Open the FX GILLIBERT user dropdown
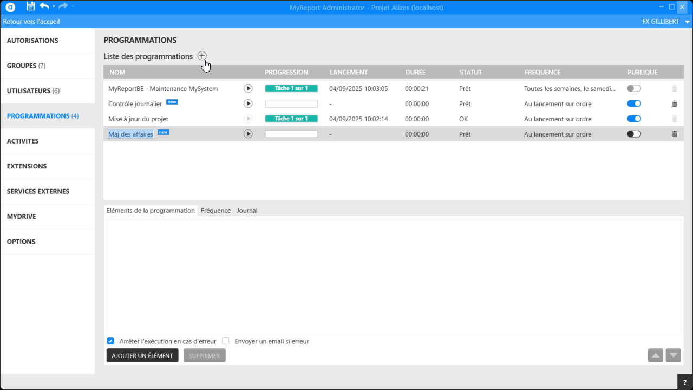 coord(665,22)
